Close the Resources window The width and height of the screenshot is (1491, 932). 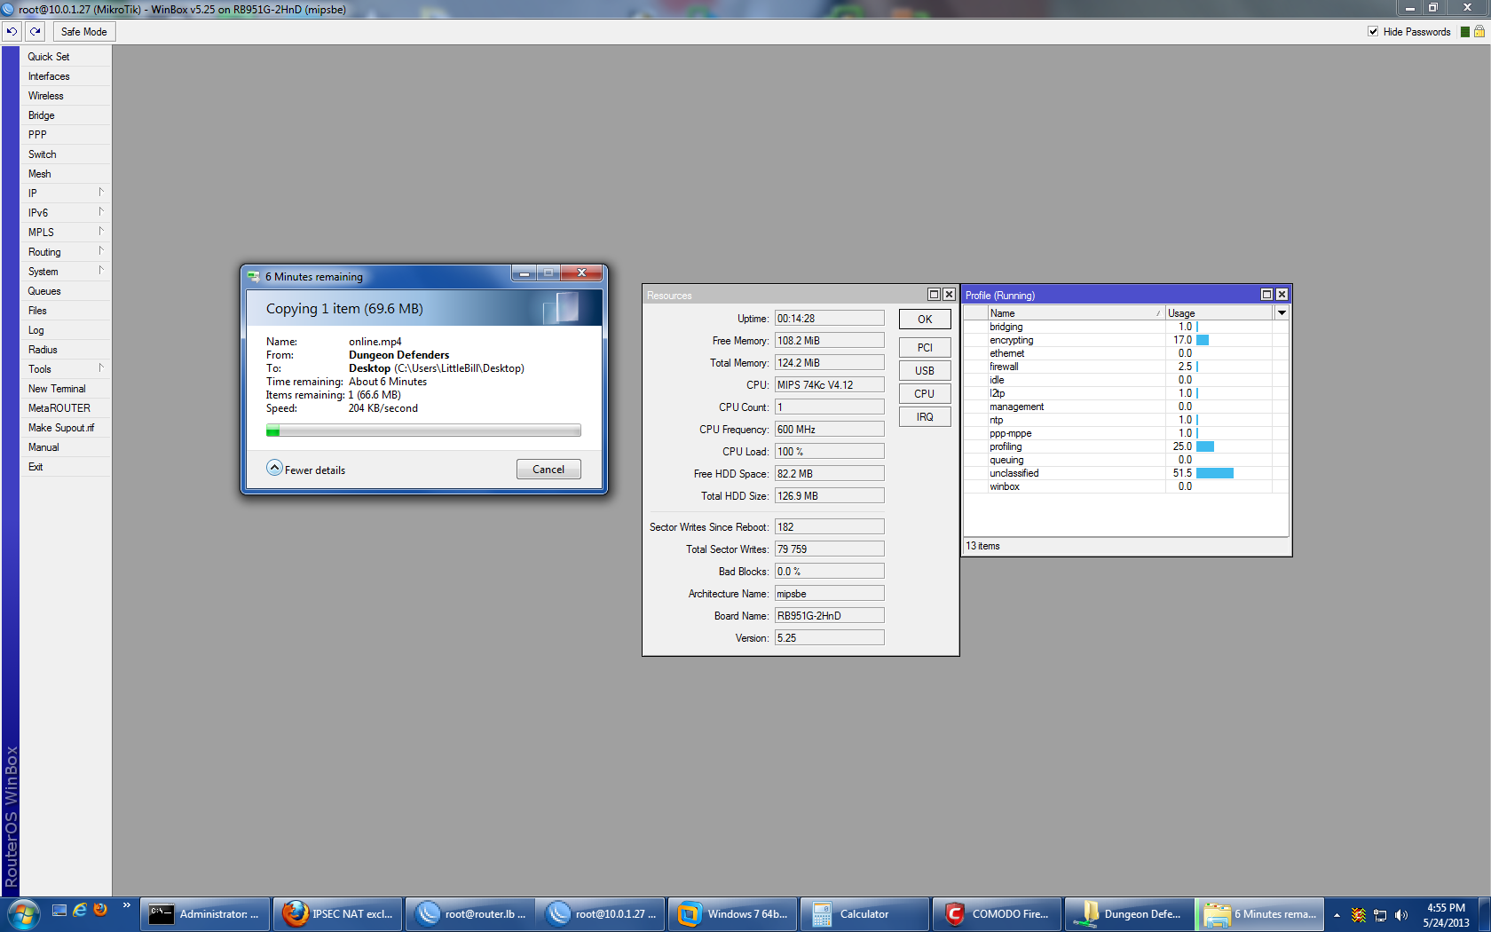[949, 295]
